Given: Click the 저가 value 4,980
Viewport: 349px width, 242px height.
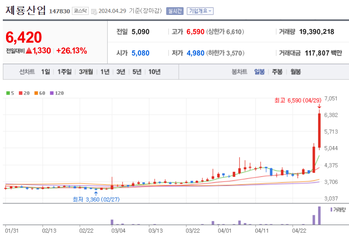Looking at the screenshot, I should [196, 53].
